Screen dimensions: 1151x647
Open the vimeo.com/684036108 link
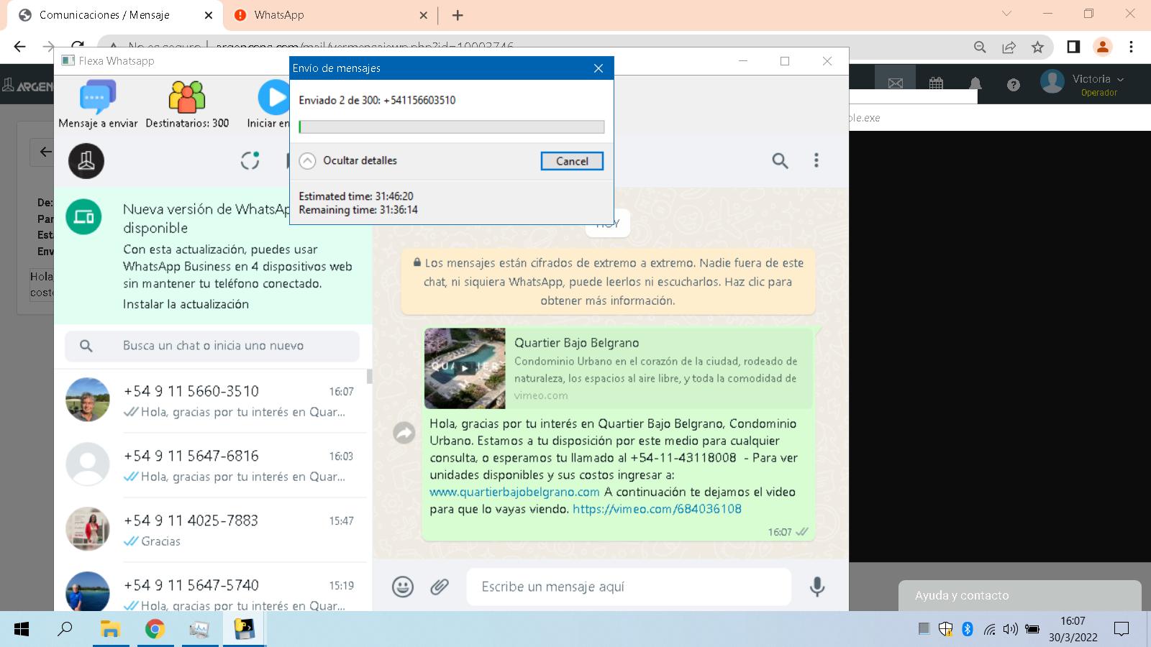[x=657, y=509]
